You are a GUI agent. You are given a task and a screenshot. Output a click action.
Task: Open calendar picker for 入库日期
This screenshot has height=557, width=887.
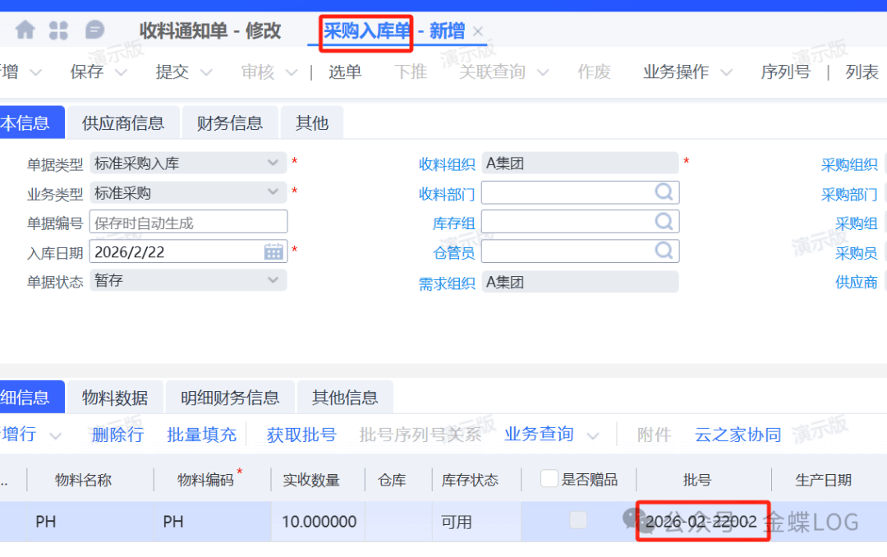(x=273, y=251)
